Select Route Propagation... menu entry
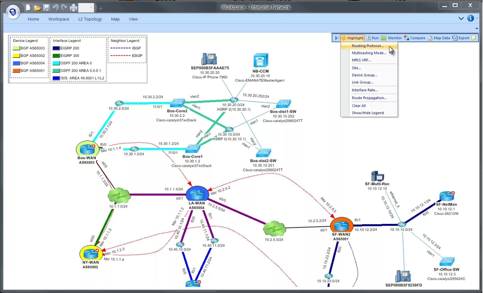Screen dimensions: 483x293 (369, 98)
